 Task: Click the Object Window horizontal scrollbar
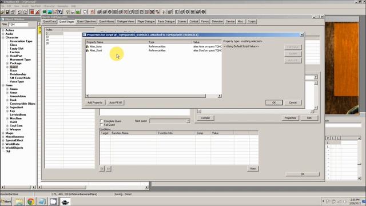coord(18,187)
